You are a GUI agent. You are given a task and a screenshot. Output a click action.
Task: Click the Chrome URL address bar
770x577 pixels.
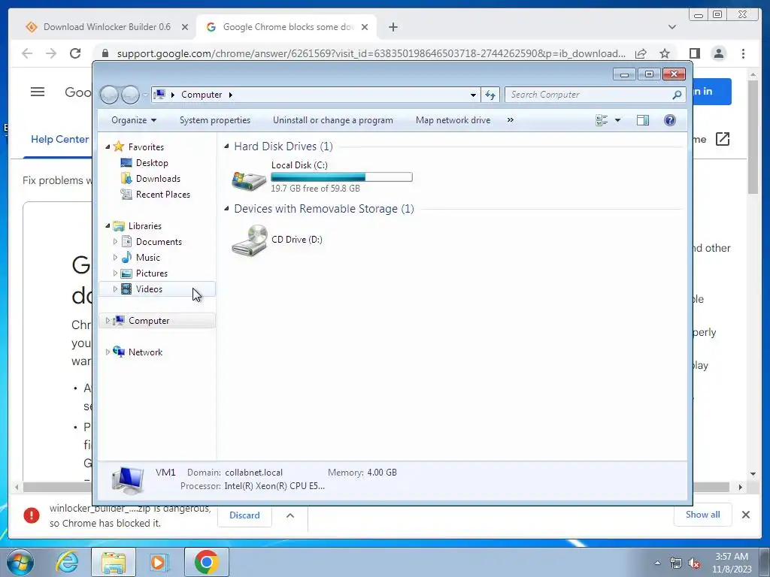coord(371,53)
